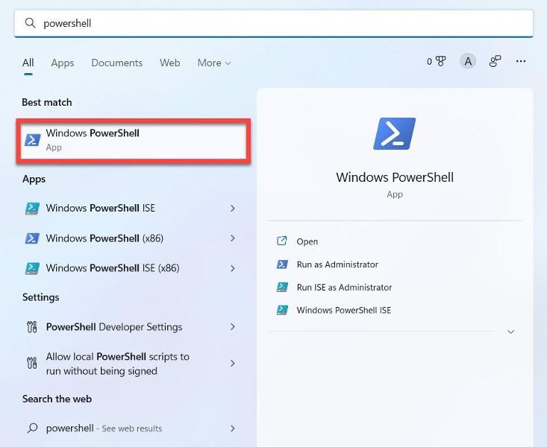547x447 pixels.
Task: Expand Windows PowerShell ISE chevron
Action: pyautogui.click(x=233, y=209)
